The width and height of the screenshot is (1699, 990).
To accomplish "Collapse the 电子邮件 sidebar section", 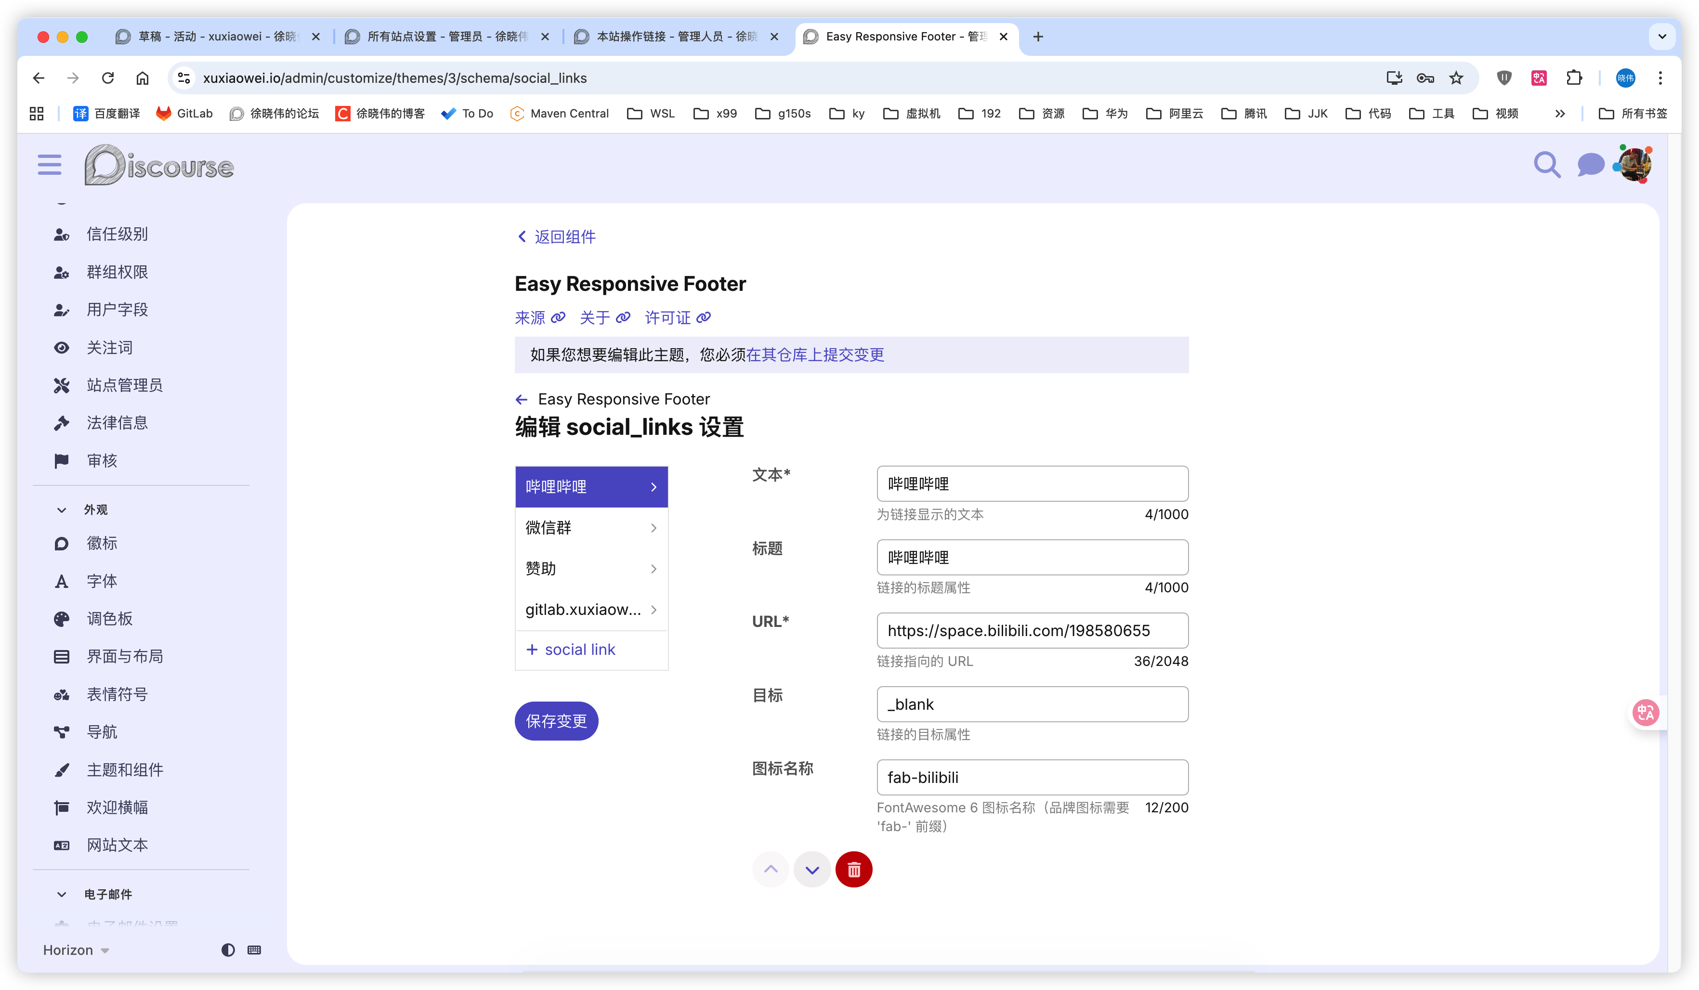I will click(62, 894).
